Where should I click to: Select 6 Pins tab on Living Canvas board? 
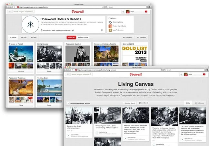click(x=188, y=103)
